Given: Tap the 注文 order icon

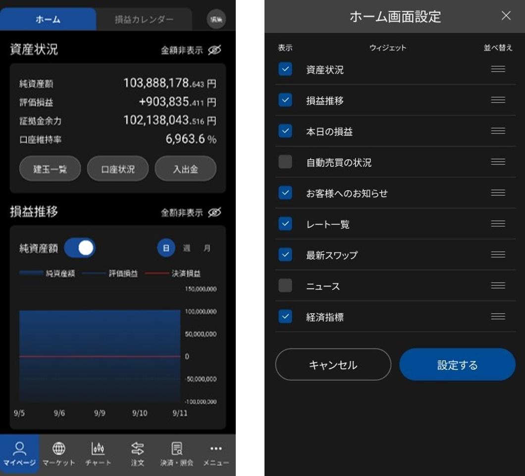Looking at the screenshot, I should 137,454.
